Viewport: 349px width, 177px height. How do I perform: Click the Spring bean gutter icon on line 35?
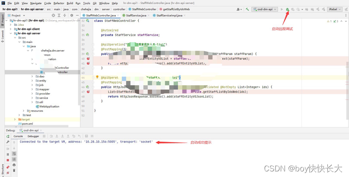[x=88, y=35]
